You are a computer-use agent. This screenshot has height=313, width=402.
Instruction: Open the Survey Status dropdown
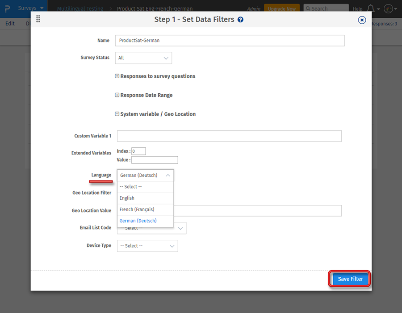(x=143, y=58)
